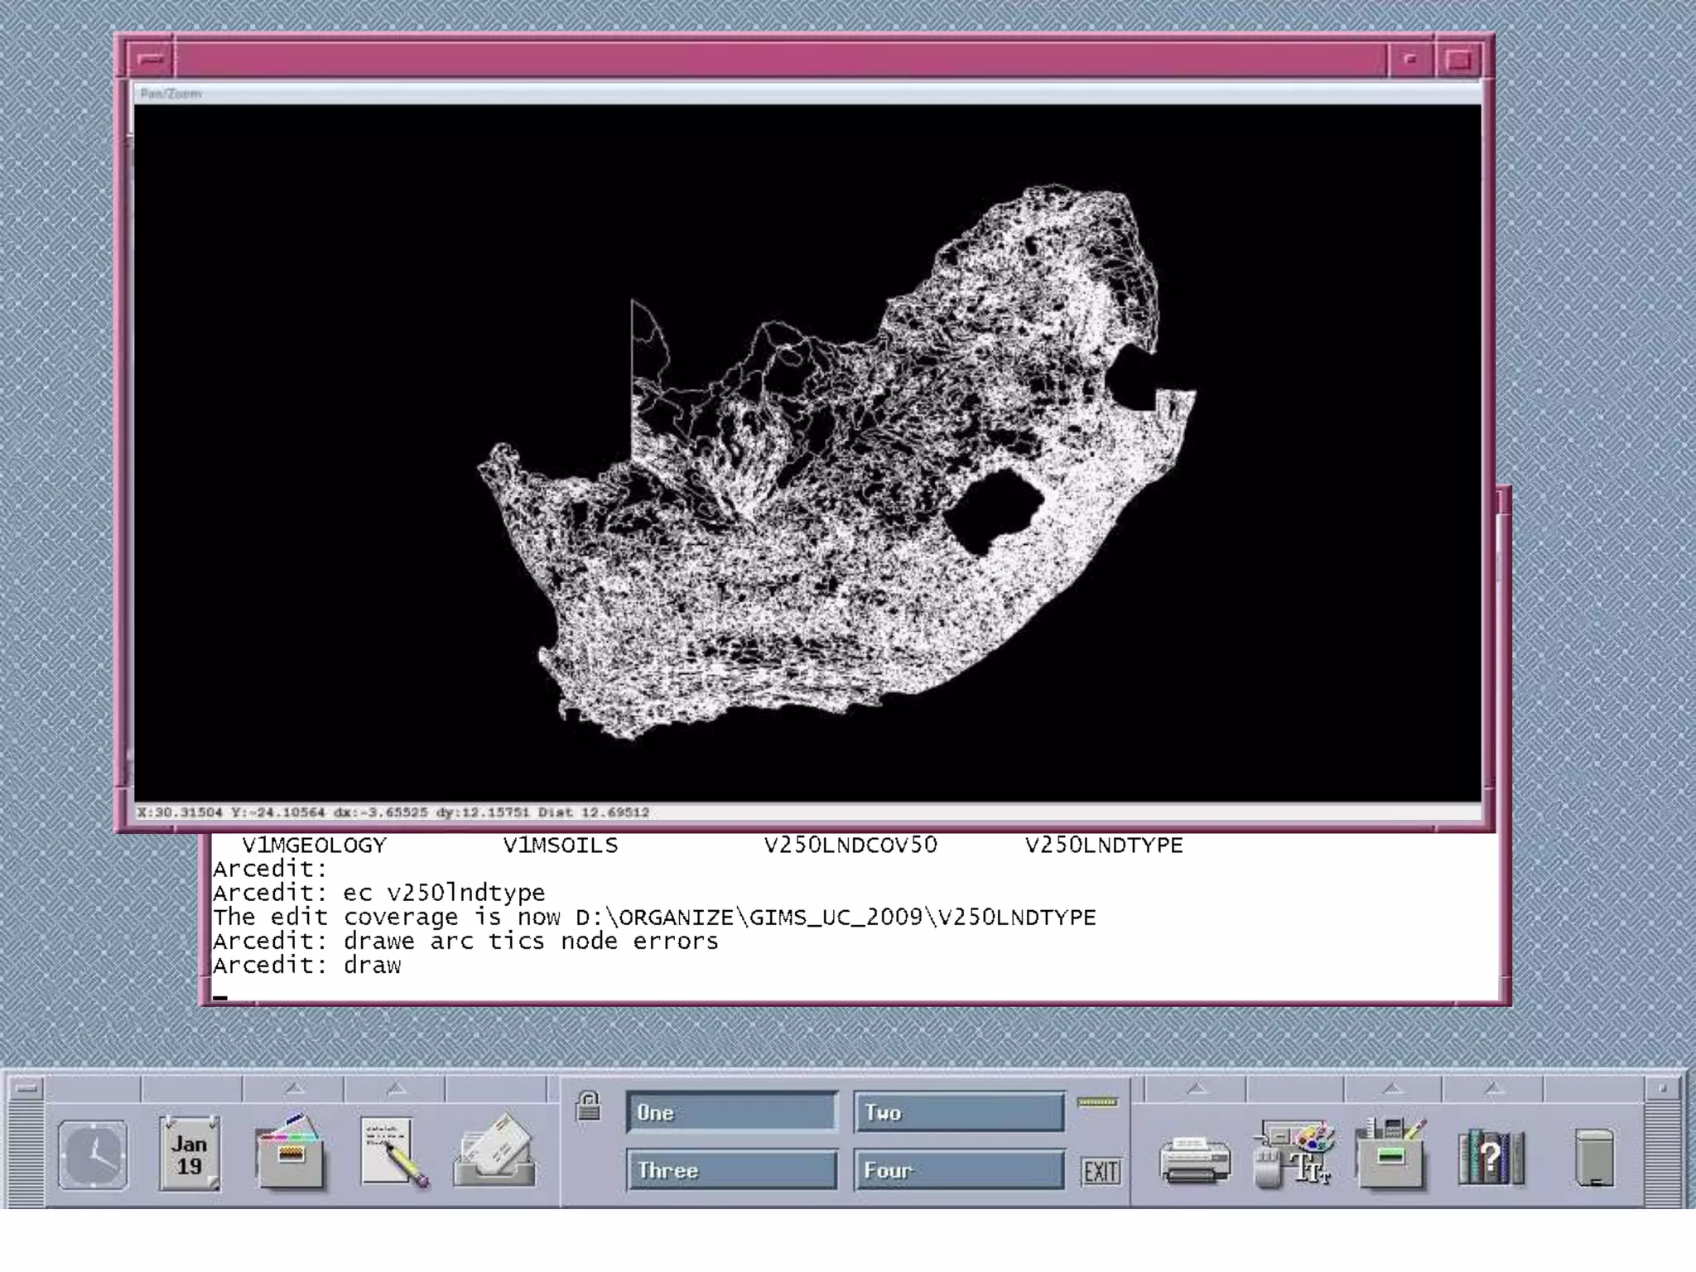The image size is (1696, 1272).
Task: Open the File Manager drawer icon
Action: (x=290, y=1154)
